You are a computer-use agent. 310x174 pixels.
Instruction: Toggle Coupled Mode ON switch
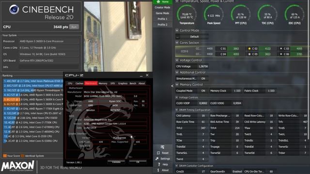203,91
